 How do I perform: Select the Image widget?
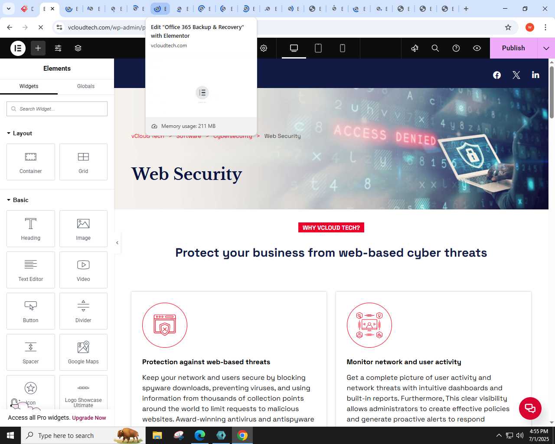(x=83, y=229)
